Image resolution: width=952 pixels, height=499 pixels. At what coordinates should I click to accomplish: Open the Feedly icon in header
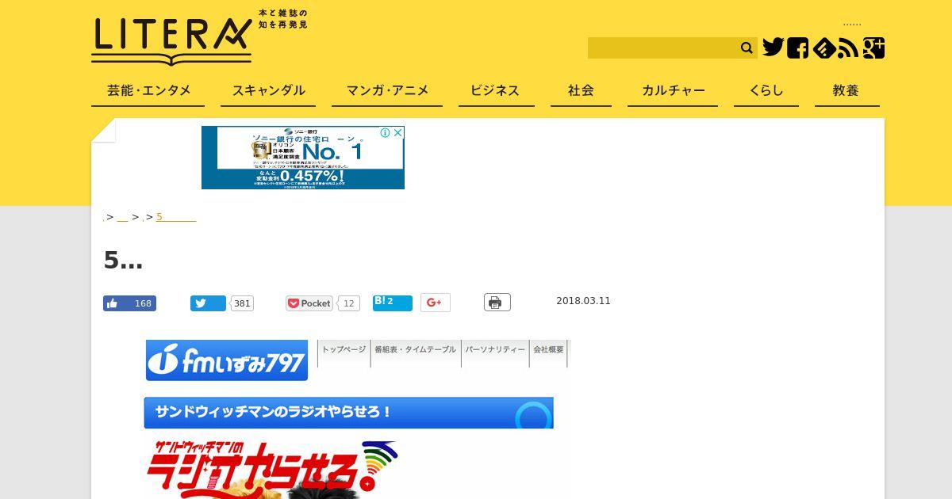click(823, 48)
